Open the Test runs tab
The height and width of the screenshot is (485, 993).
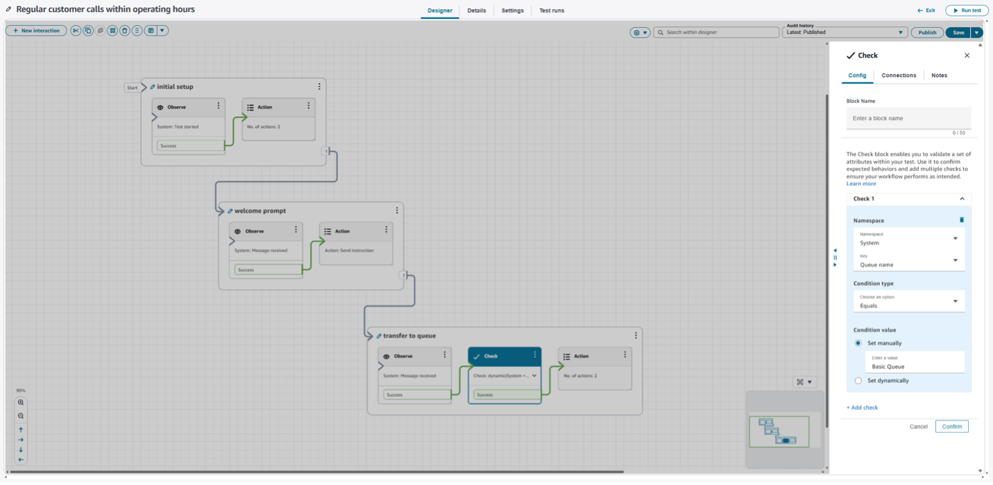click(551, 10)
